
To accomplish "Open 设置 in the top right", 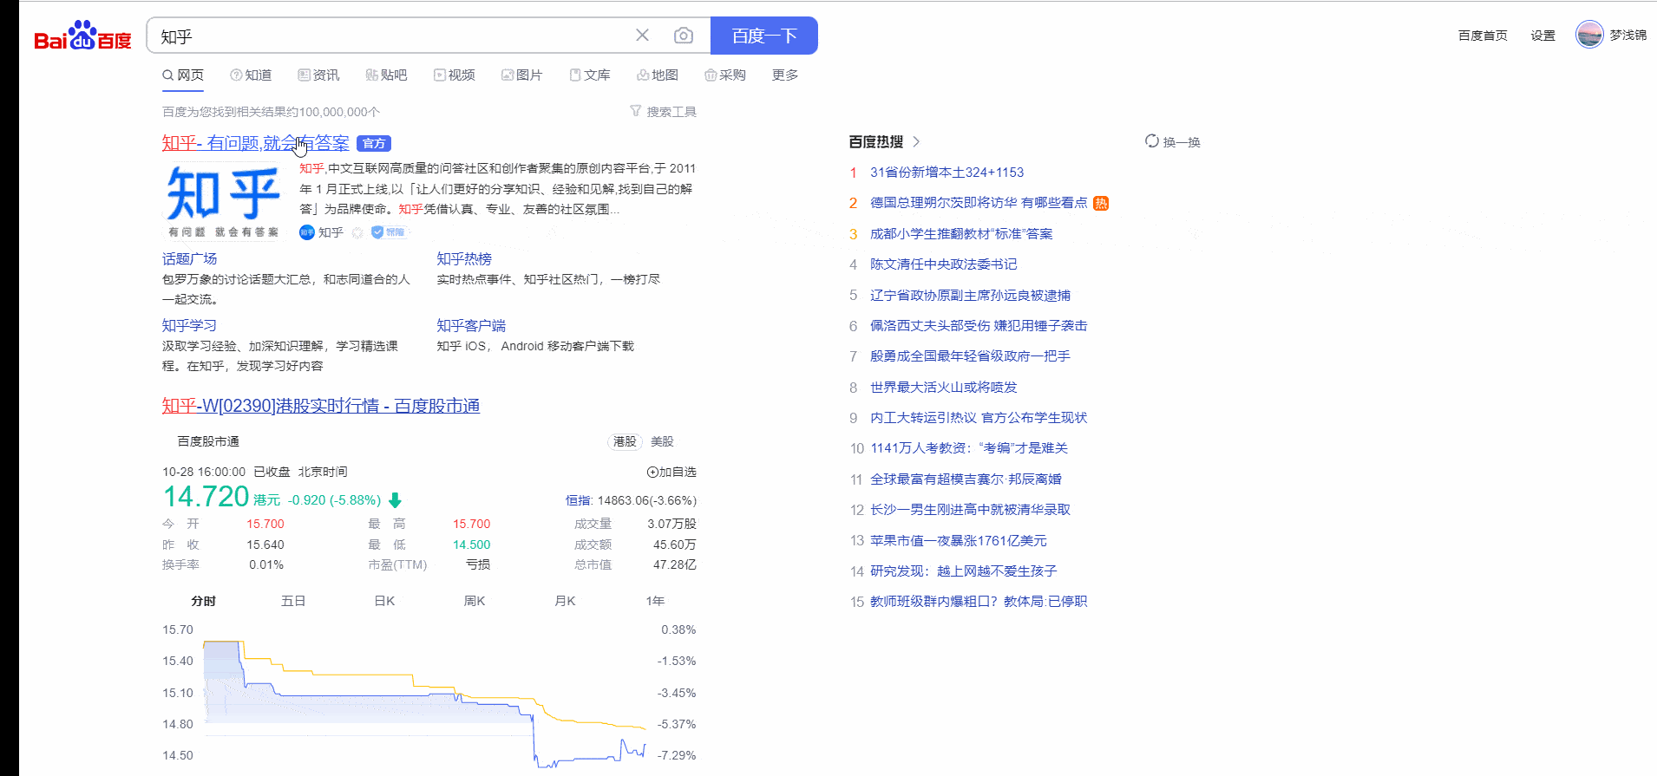I will click(x=1542, y=36).
